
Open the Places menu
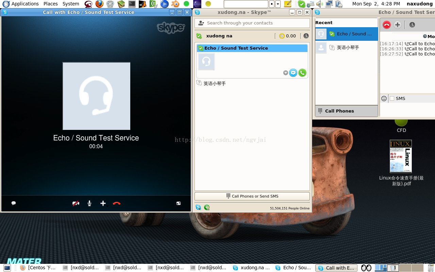tap(51, 4)
